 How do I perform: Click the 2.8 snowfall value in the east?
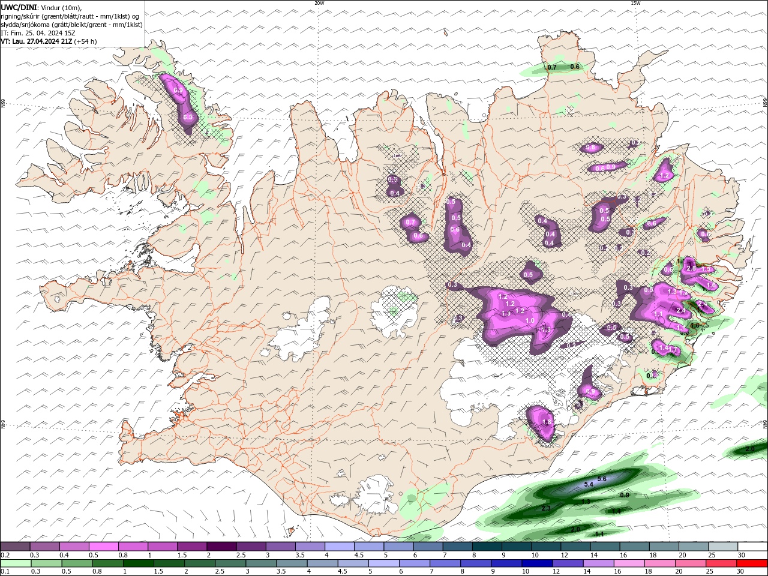pos(691,268)
